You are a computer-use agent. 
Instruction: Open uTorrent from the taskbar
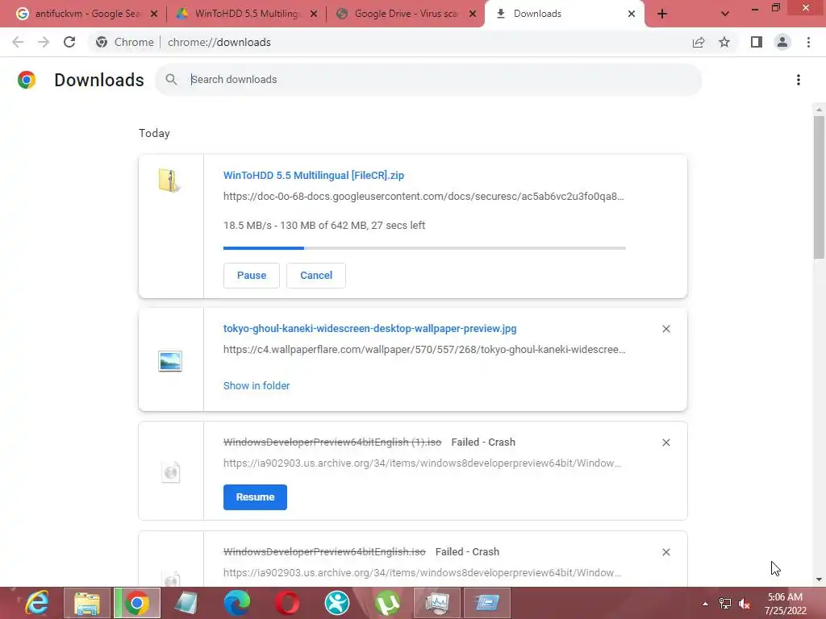(387, 603)
